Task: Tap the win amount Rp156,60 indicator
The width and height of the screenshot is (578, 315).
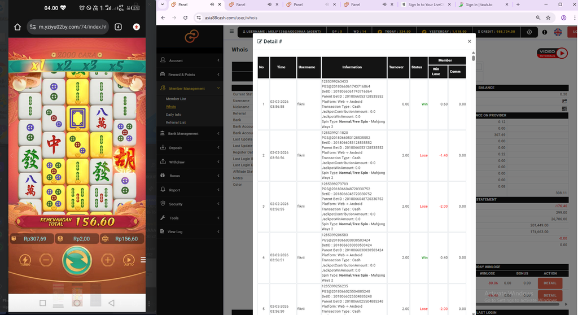Action: (x=122, y=239)
